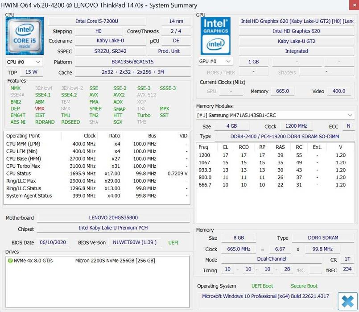Click the Kaby Lake-U GT2 GPU codename field
Viewport: 359px width, 312px height.
click(297, 41)
